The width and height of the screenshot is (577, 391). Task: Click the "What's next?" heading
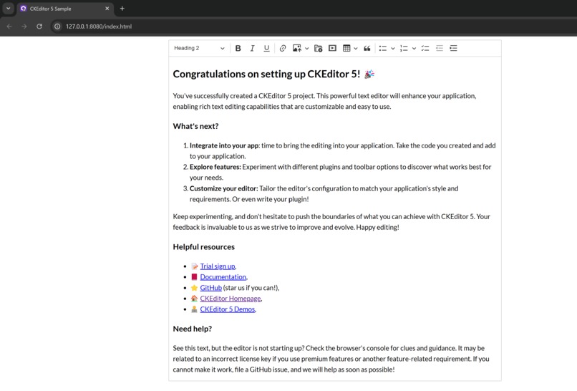click(195, 126)
